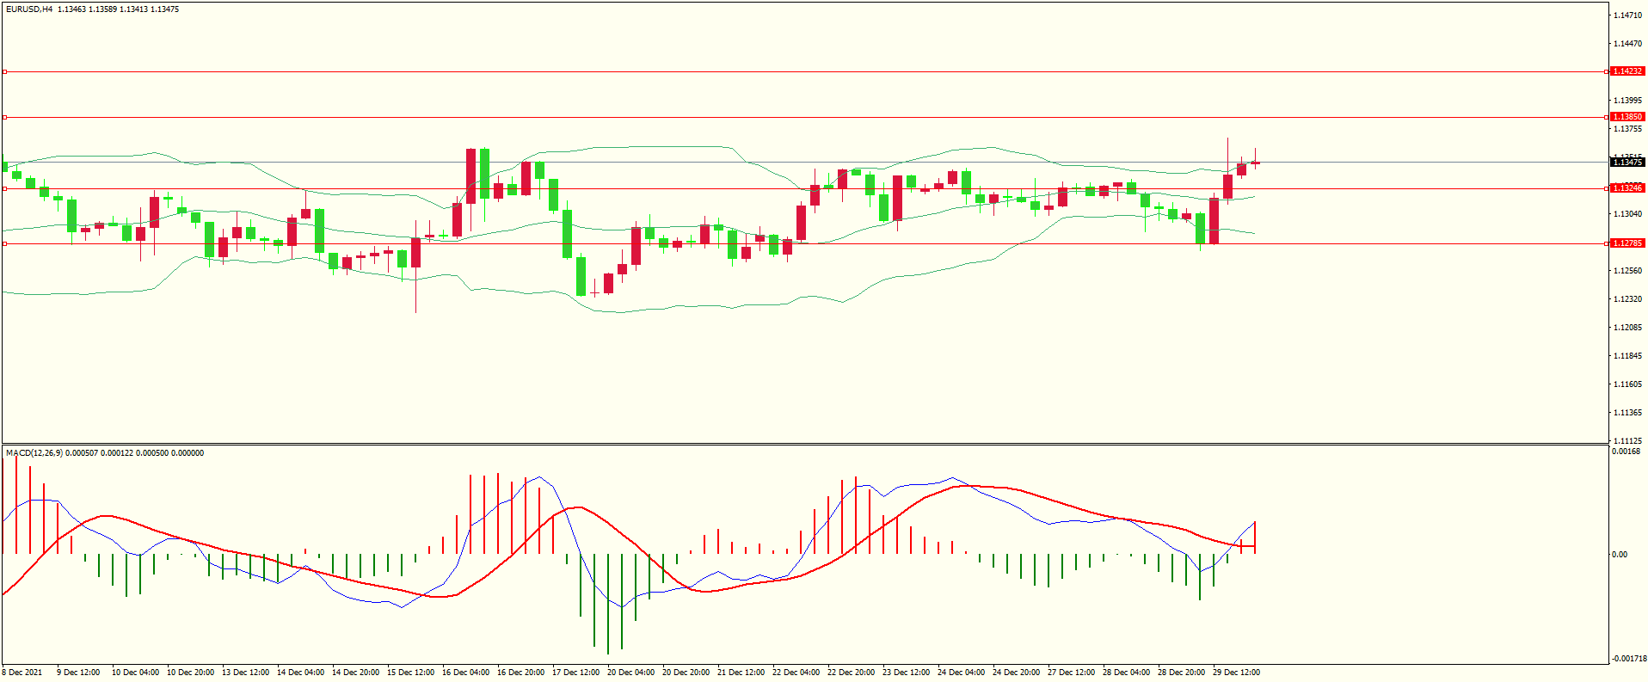Screen dimensions: 1648x682
Task: Grab left handle of the 1.14232 line
Action: (4, 71)
